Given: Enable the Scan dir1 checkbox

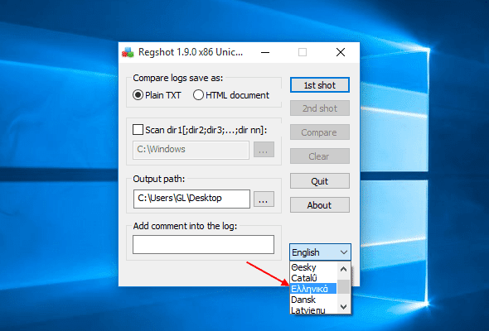Looking at the screenshot, I should (138, 130).
